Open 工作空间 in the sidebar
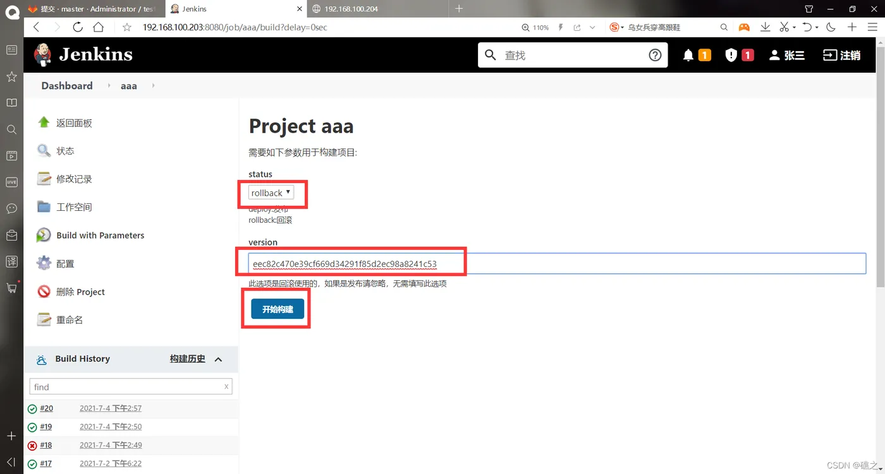Viewport: 885px width, 474px height. pos(74,207)
